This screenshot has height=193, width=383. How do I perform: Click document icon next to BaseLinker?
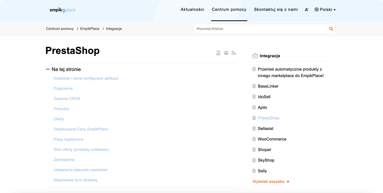click(254, 86)
